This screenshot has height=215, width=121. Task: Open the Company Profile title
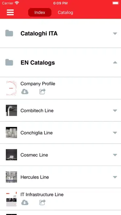(x=38, y=84)
